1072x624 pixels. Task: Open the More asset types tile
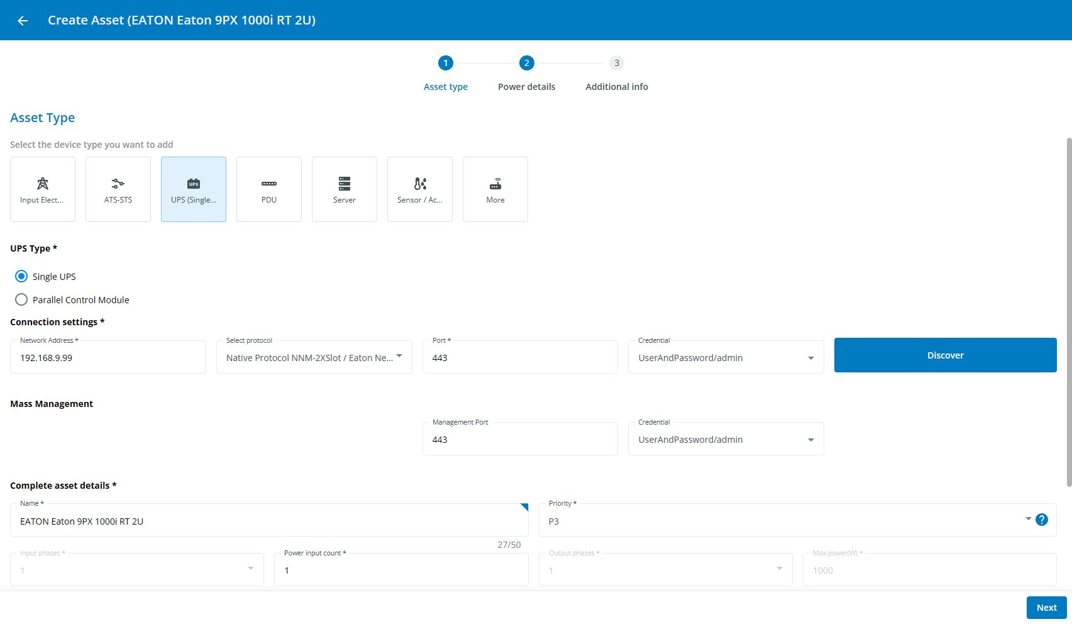pos(495,189)
